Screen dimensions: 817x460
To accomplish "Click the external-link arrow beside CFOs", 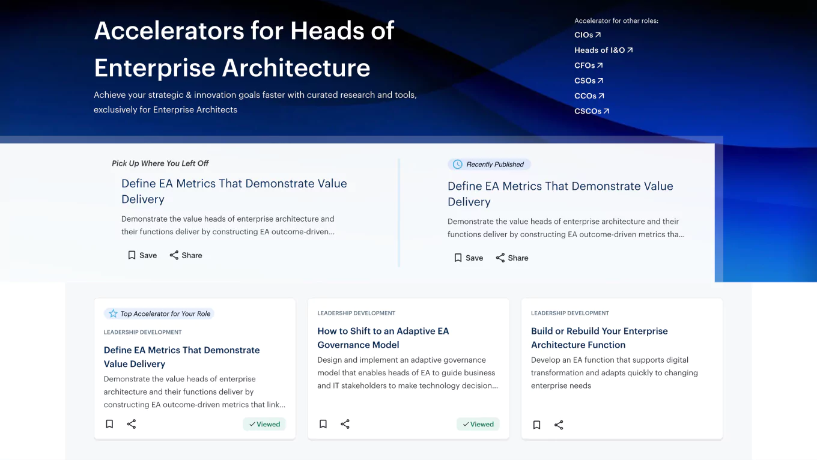I will (x=601, y=65).
